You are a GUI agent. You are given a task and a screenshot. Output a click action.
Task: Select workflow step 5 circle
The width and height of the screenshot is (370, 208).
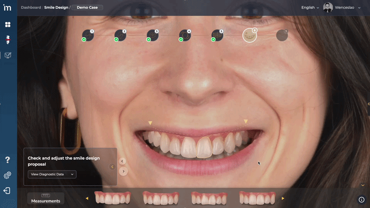click(217, 35)
